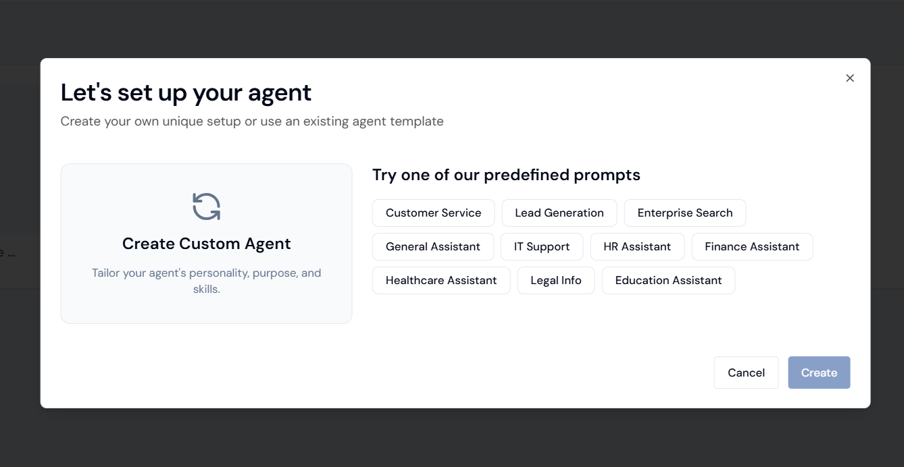Click the 'Try one of our predefined prompts' heading
The image size is (904, 467).
[x=506, y=175]
